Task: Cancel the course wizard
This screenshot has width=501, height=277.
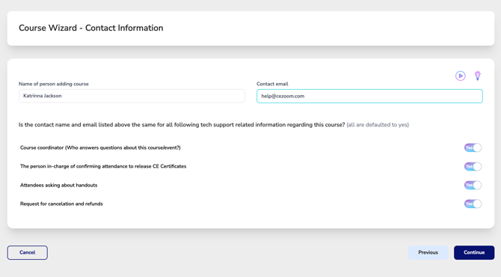Action: coord(28,252)
